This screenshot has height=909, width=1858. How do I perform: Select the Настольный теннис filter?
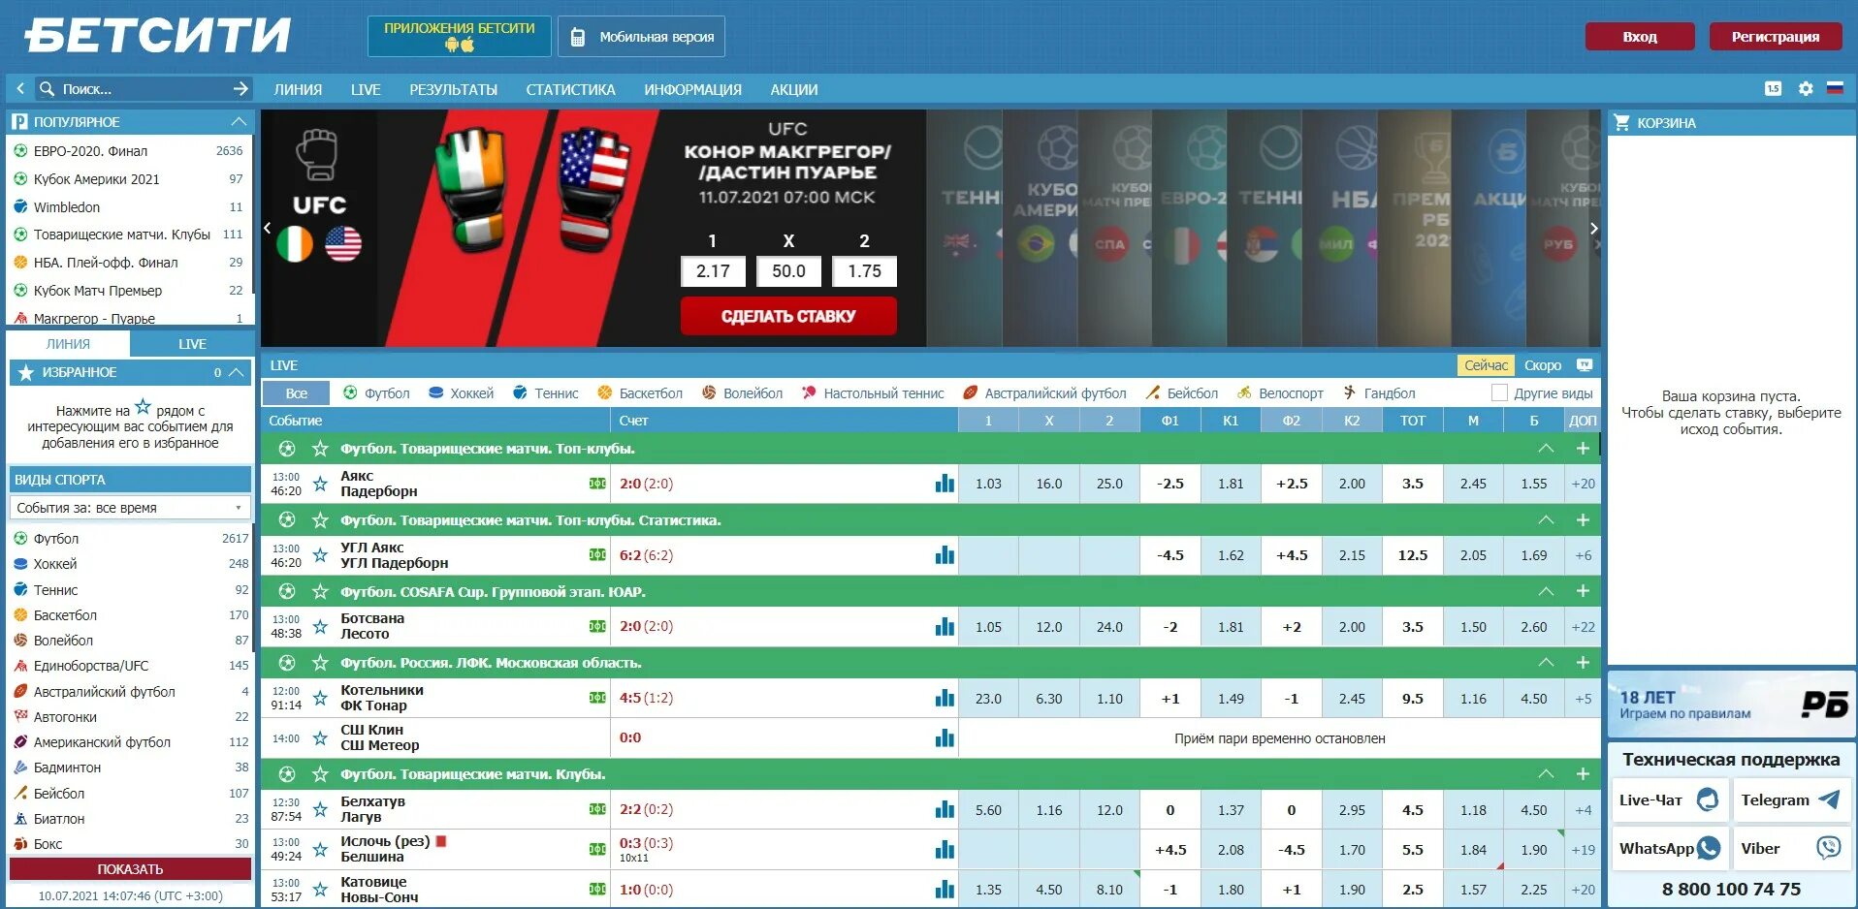coord(873,393)
